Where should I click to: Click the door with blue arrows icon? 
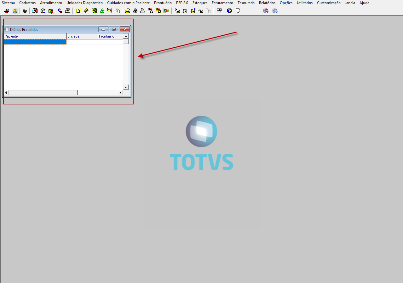[275, 11]
